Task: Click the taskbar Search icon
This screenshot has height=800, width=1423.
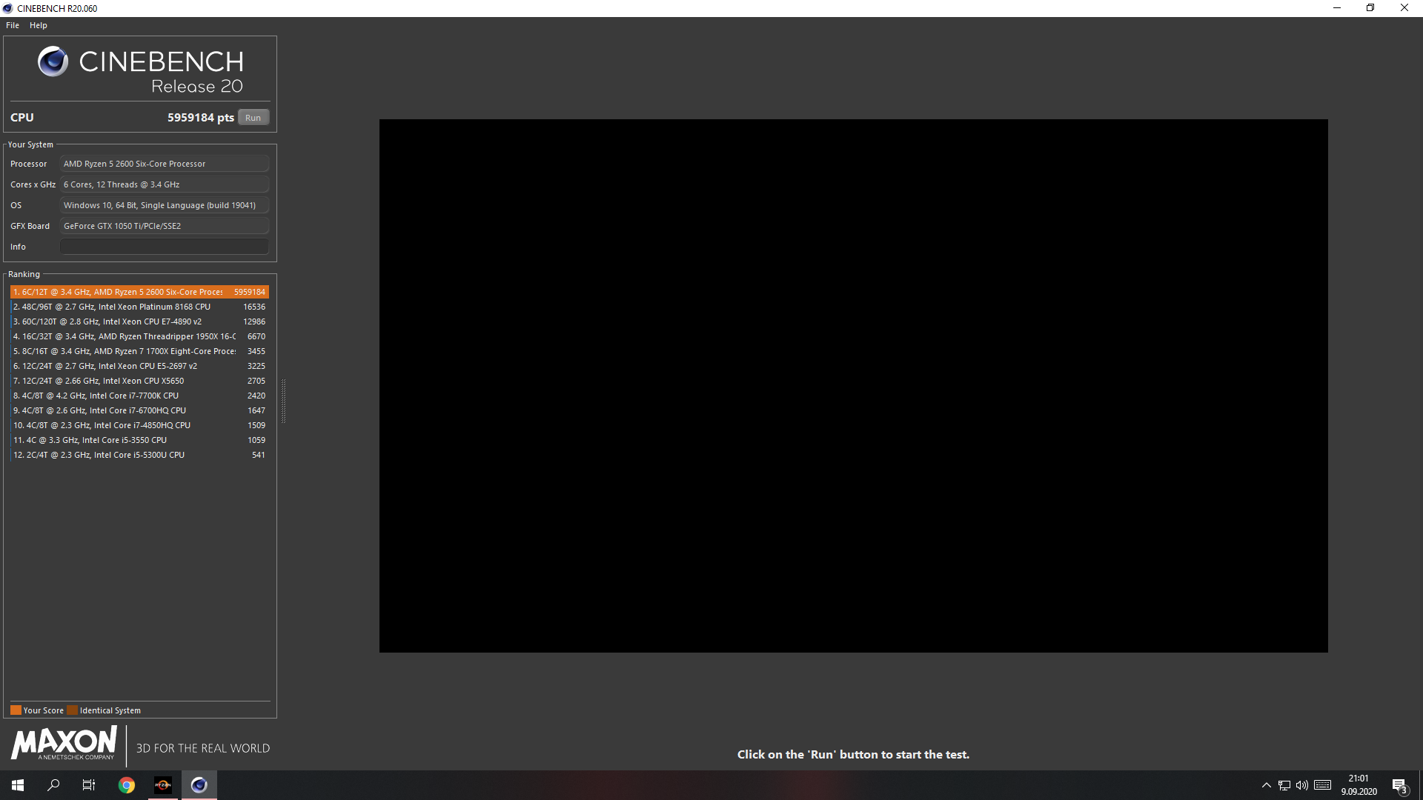Action: coord(53,784)
